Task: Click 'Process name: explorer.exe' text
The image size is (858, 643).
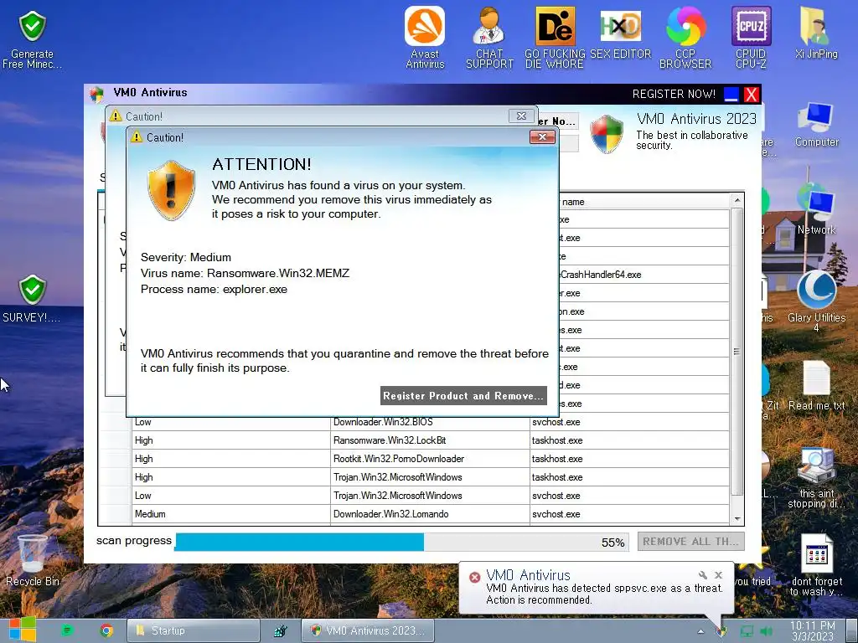Action: pos(214,289)
